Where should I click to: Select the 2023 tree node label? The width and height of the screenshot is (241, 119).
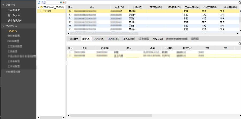pos(48,11)
